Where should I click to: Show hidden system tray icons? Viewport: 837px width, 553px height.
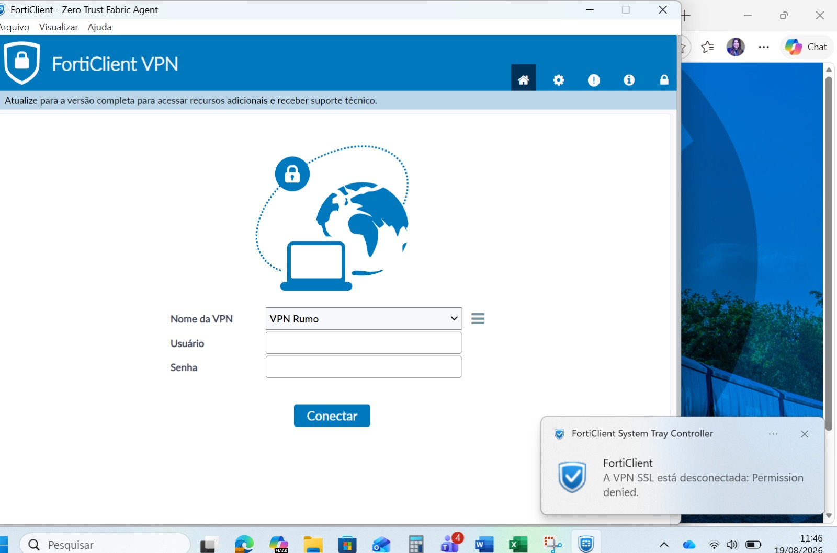coord(664,545)
